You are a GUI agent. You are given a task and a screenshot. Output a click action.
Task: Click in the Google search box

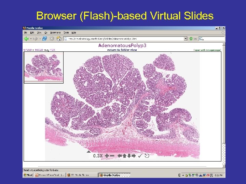click(211, 39)
